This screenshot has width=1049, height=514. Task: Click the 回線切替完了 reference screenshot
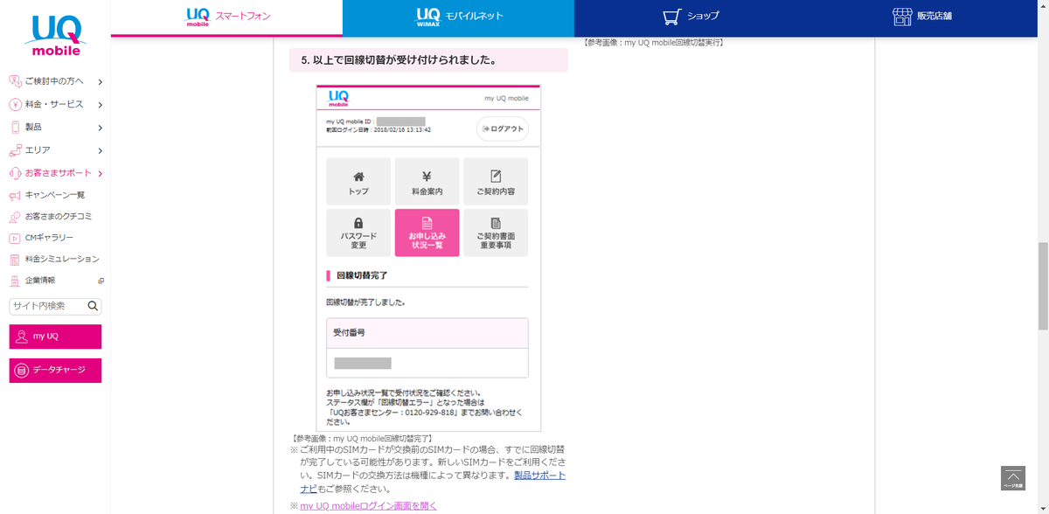[427, 257]
